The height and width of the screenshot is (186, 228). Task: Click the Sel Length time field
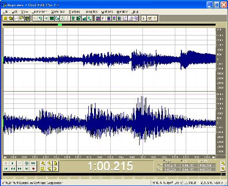pyautogui.click(x=207, y=166)
